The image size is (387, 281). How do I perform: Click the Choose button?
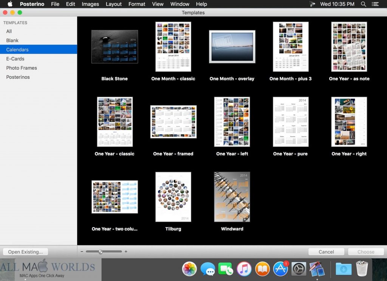point(366,252)
